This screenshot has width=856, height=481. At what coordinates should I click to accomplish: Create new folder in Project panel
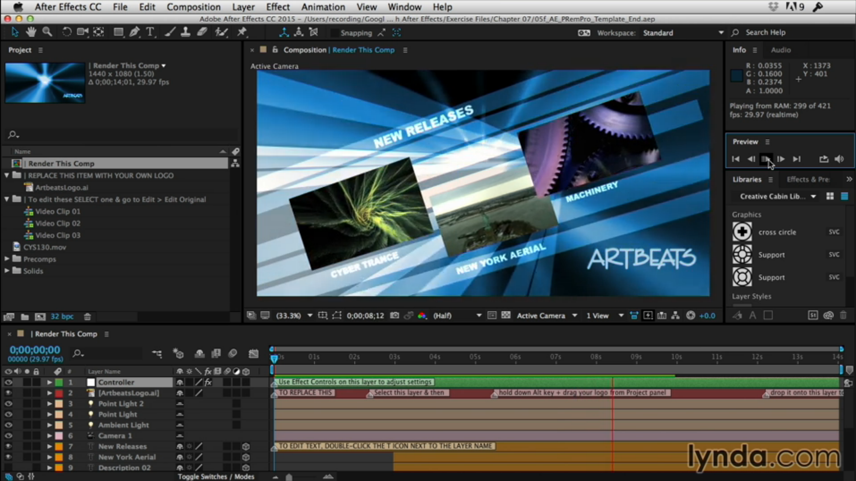click(x=25, y=316)
